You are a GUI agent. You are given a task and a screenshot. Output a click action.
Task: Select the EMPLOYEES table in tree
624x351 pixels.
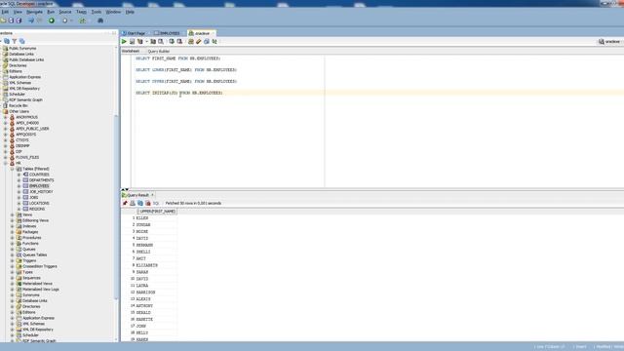point(39,186)
